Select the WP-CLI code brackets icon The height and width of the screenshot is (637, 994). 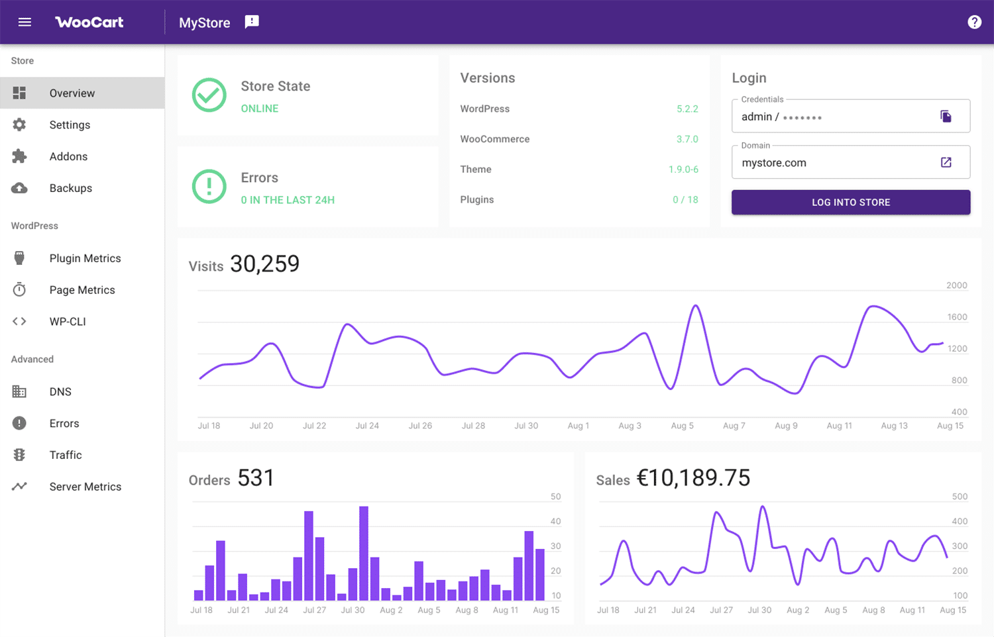20,321
